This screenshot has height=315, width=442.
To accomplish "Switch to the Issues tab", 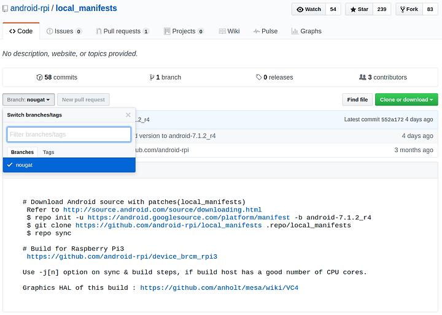I will tap(64, 31).
